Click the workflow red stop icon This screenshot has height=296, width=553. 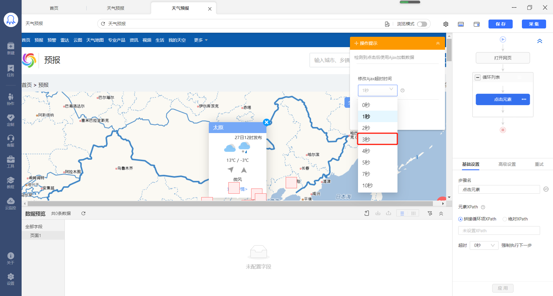point(503,130)
